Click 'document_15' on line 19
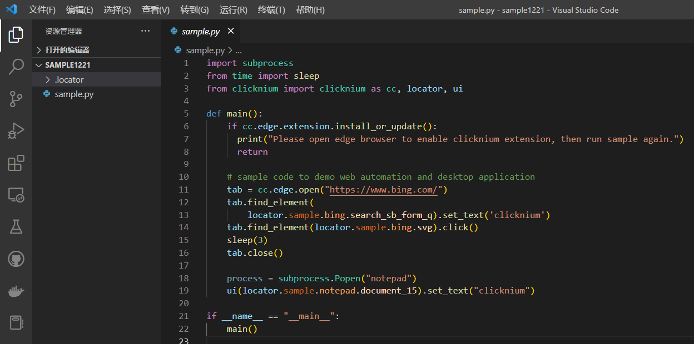This screenshot has width=694, height=344. (389, 291)
